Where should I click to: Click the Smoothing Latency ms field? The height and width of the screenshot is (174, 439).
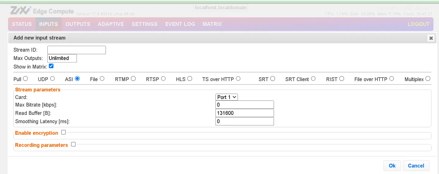[244, 121]
